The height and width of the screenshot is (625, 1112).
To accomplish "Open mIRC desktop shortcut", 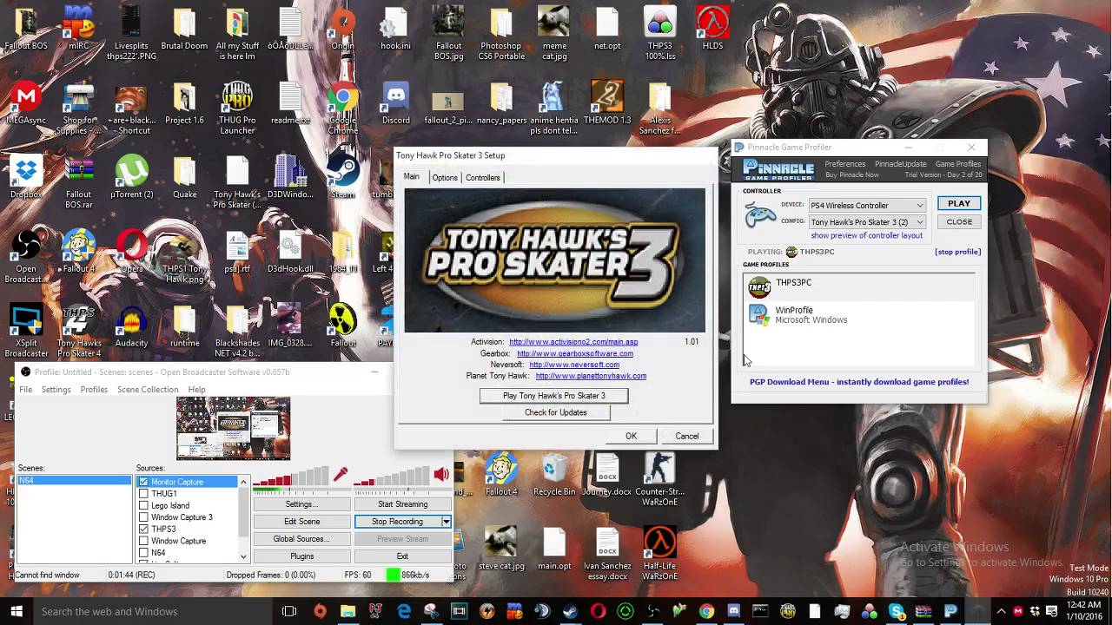I will [79, 26].
